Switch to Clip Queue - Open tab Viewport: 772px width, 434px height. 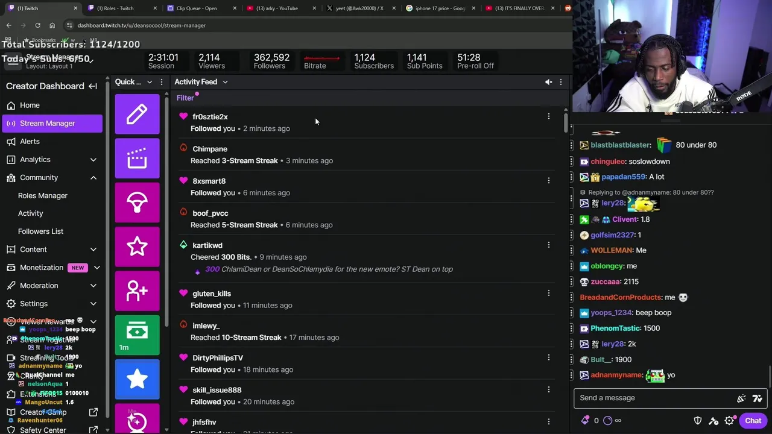tap(200, 8)
